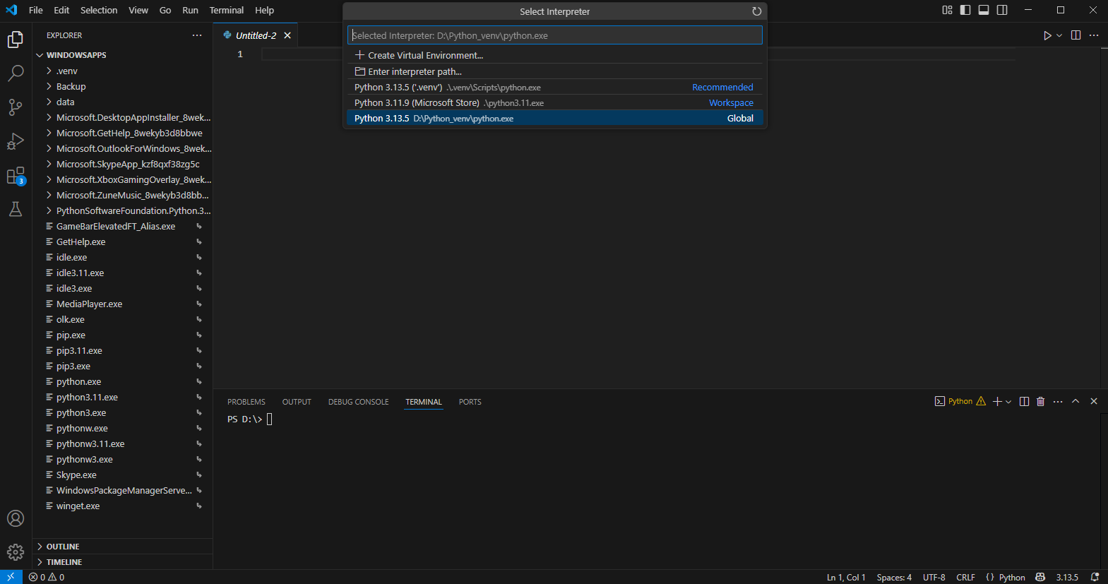Close the terminal panel
Image resolution: width=1108 pixels, height=584 pixels.
pos(1094,401)
